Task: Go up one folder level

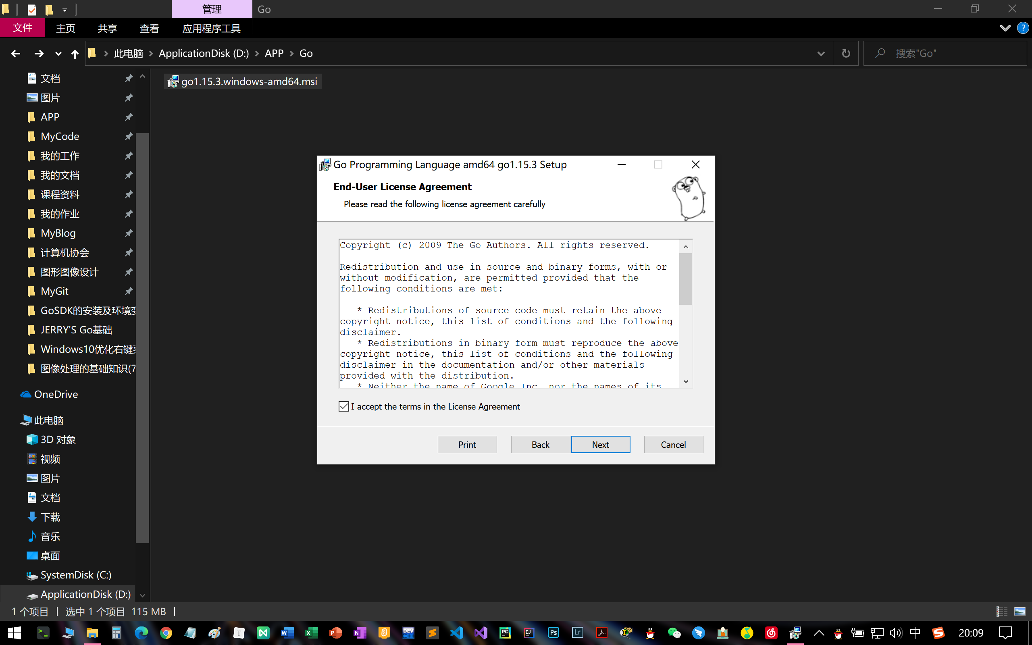Action: (x=75, y=53)
